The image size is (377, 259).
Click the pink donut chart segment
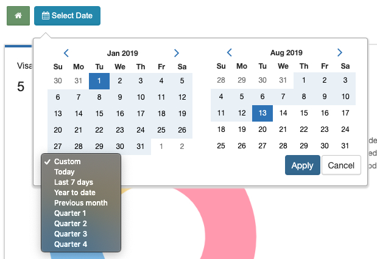231,223
